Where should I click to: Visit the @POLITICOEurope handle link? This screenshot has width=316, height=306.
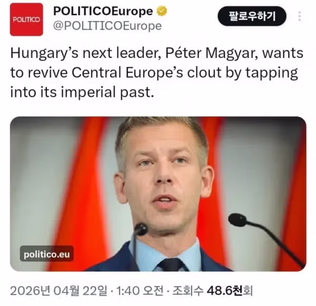[107, 26]
